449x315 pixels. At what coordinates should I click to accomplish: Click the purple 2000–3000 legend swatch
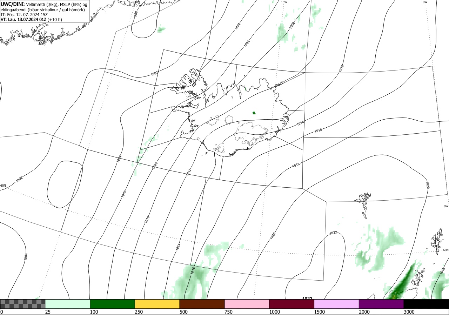382,304
